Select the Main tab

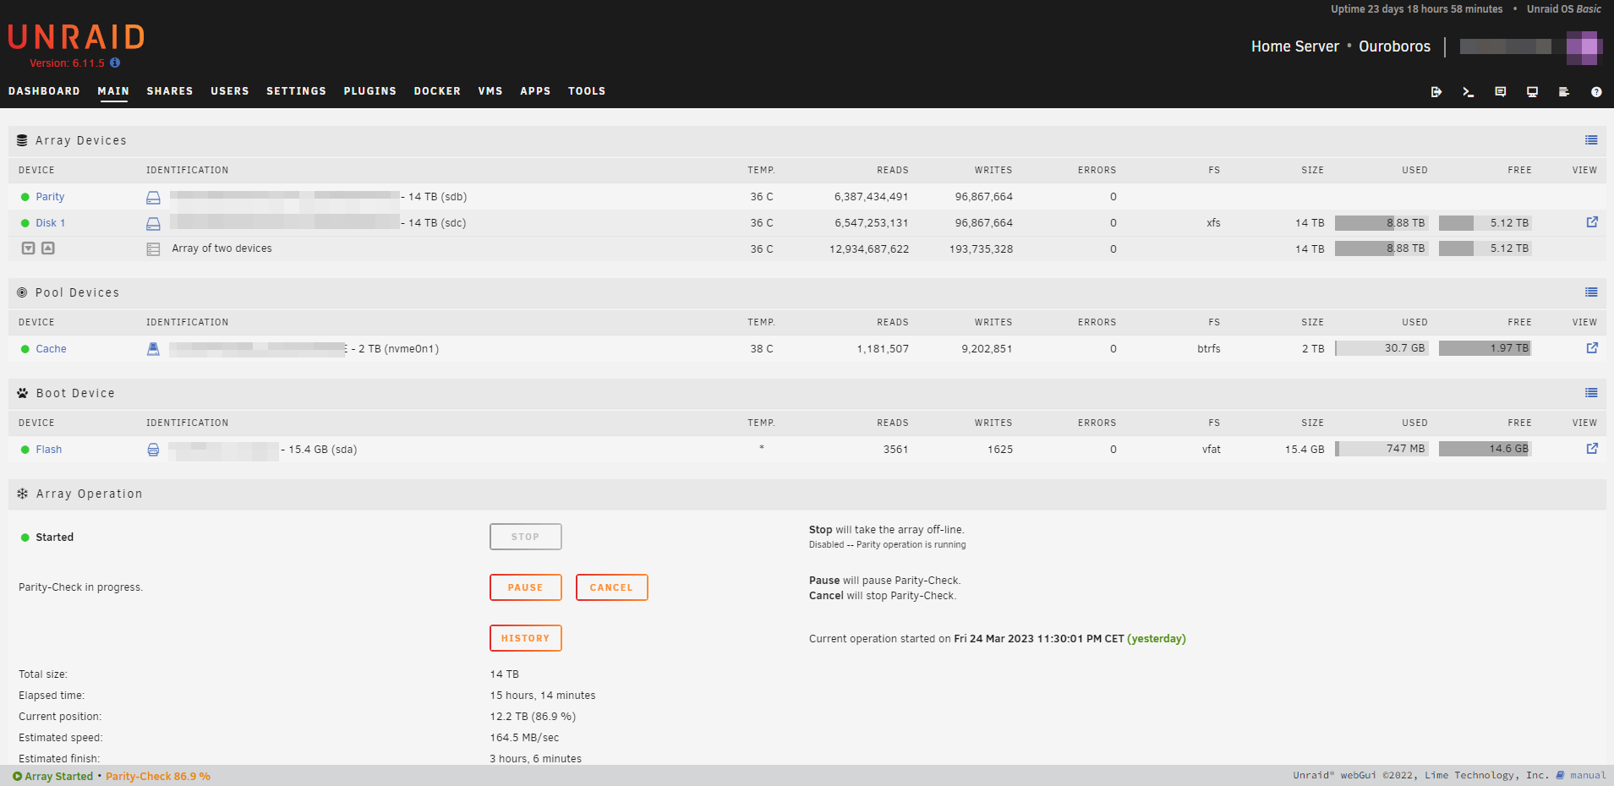[x=113, y=91]
